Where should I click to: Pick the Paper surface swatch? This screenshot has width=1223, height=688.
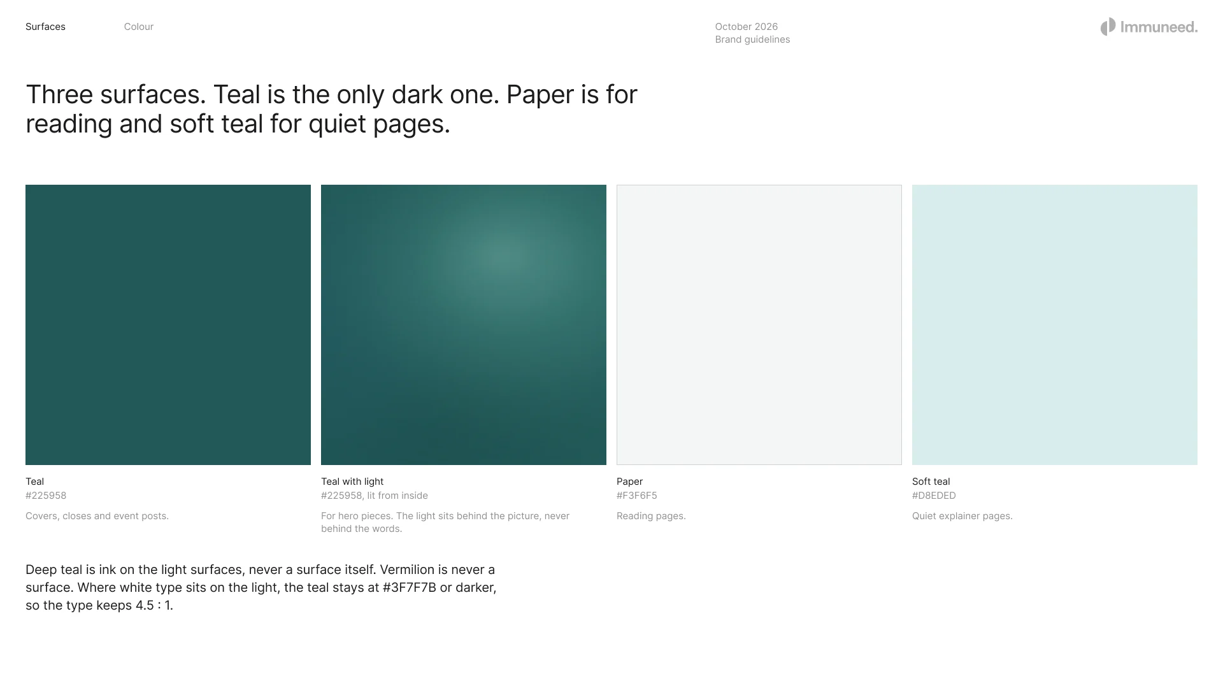[x=759, y=325]
